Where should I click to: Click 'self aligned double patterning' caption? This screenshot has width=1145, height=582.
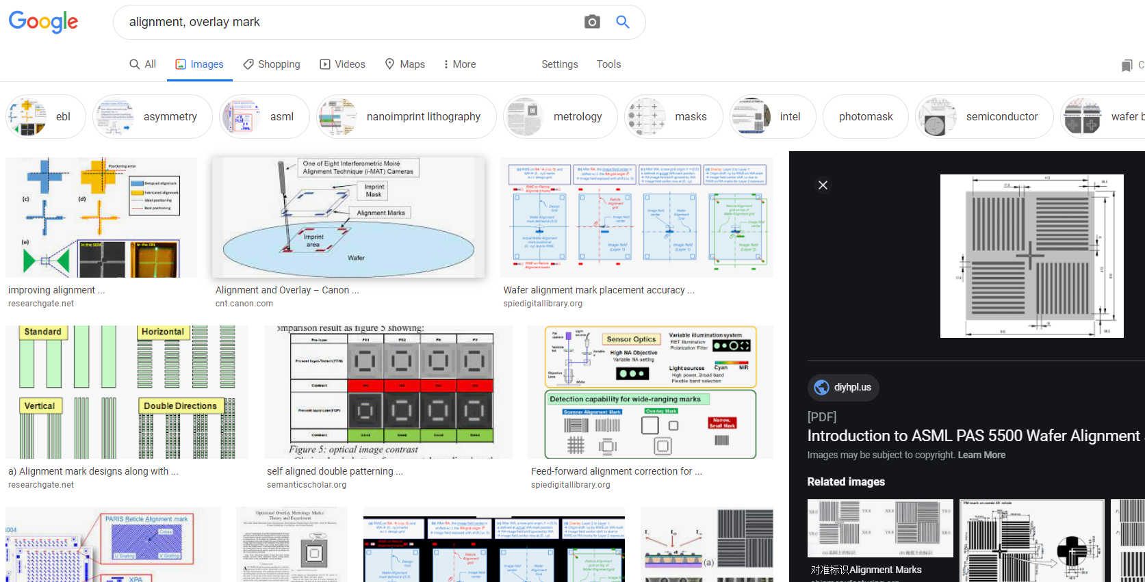335,471
